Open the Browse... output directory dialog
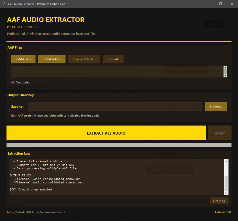 click(x=216, y=106)
